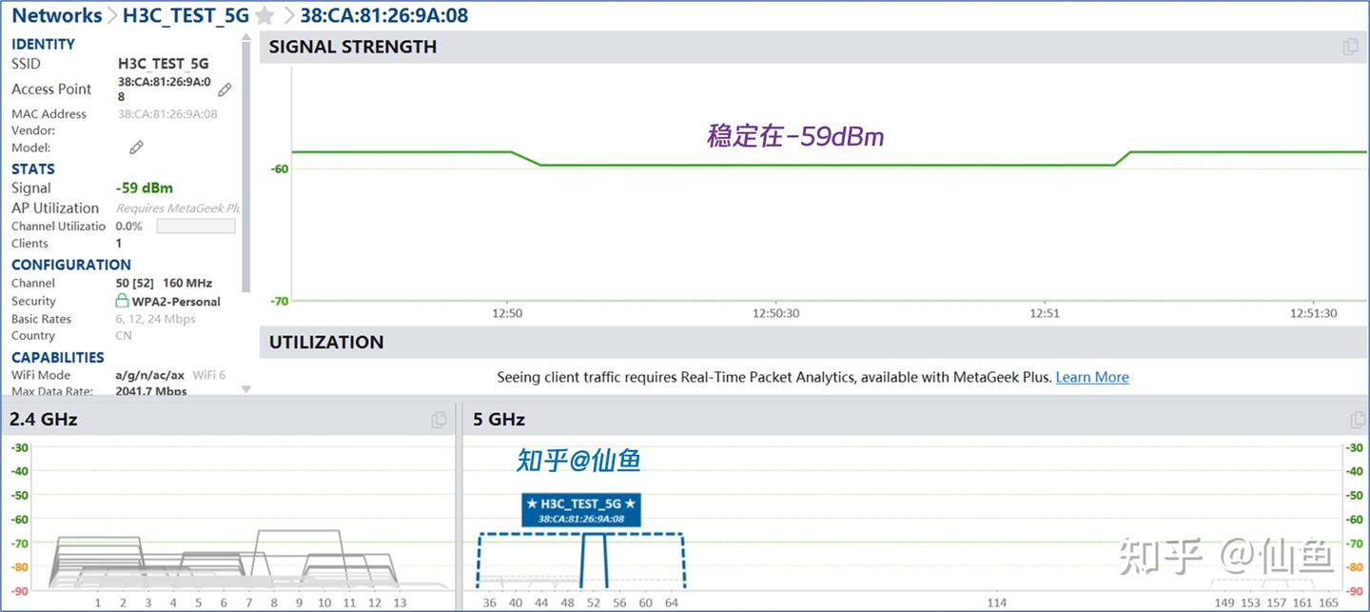This screenshot has height=612, width=1370.
Task: Expand the sidebar with the down chevron
Action: pyautogui.click(x=245, y=387)
